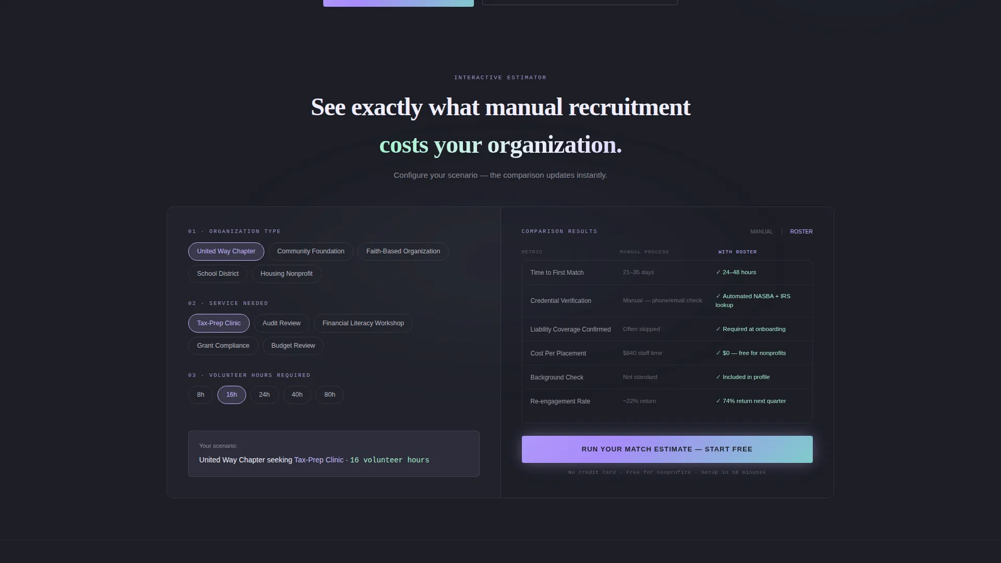
Task: Set volunteer hours to 8h
Action: (x=200, y=395)
